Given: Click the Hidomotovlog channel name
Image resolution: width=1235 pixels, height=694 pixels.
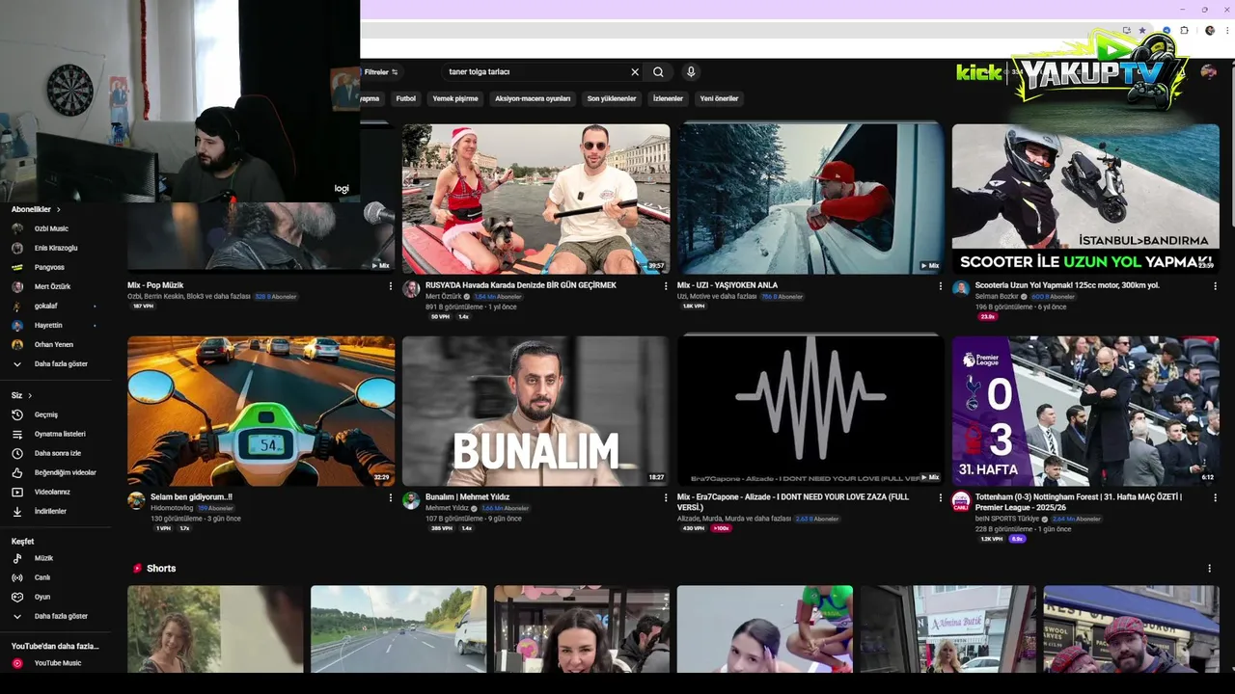Looking at the screenshot, I should pos(172,508).
